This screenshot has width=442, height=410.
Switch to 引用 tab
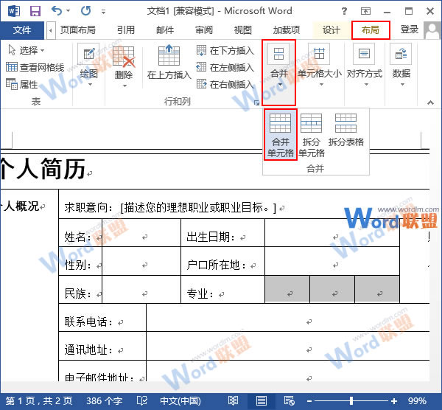point(126,30)
